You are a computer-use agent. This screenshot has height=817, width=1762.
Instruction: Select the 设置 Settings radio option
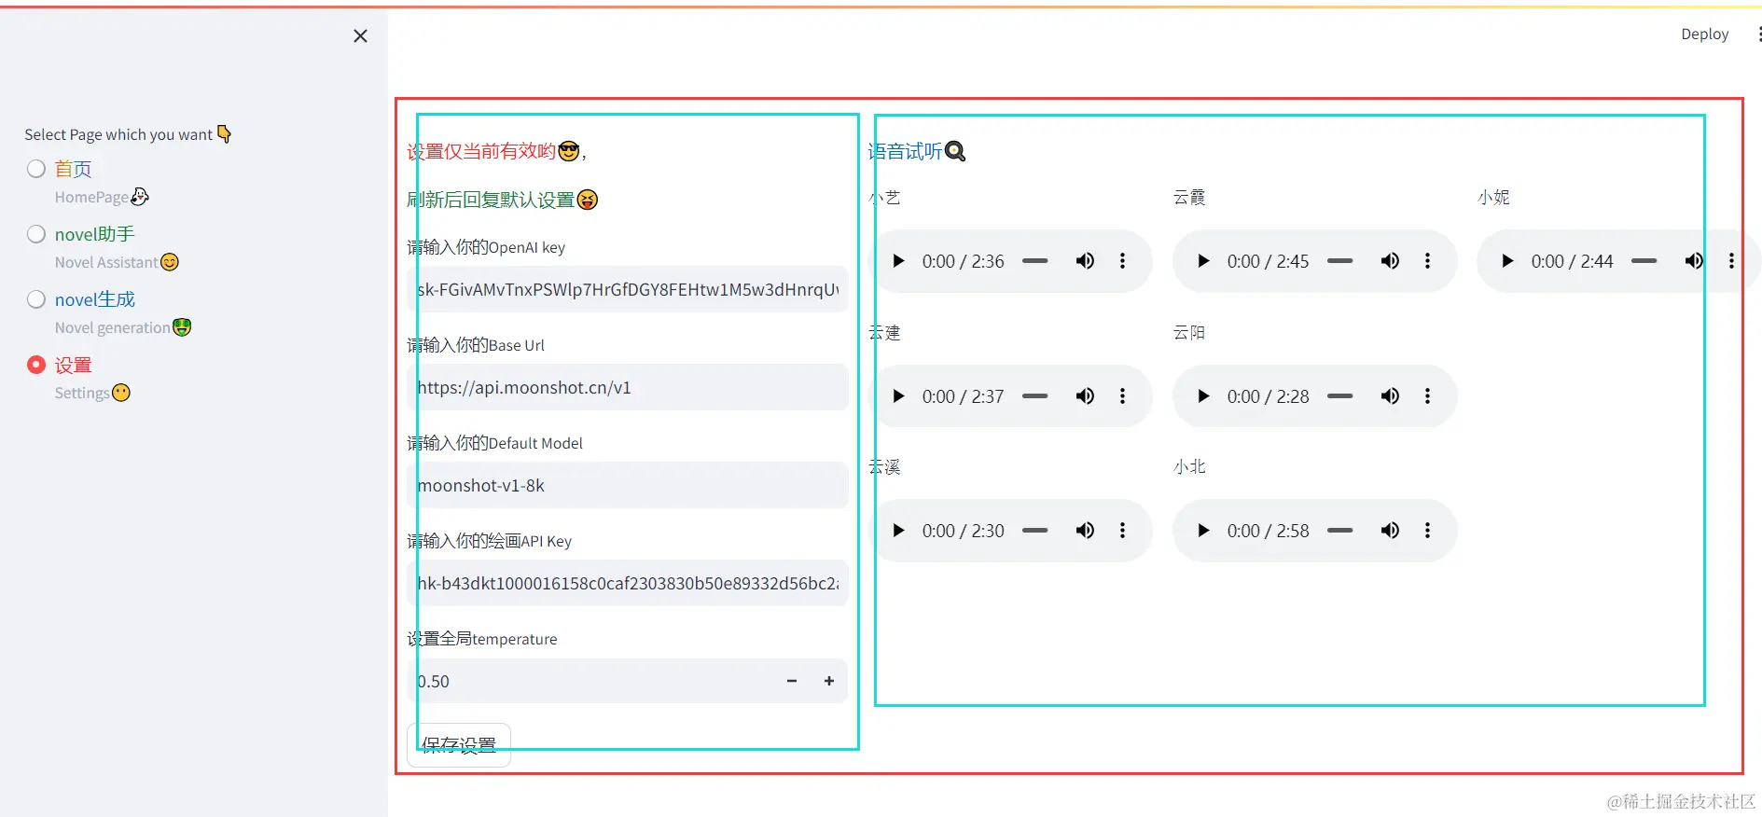click(x=36, y=365)
